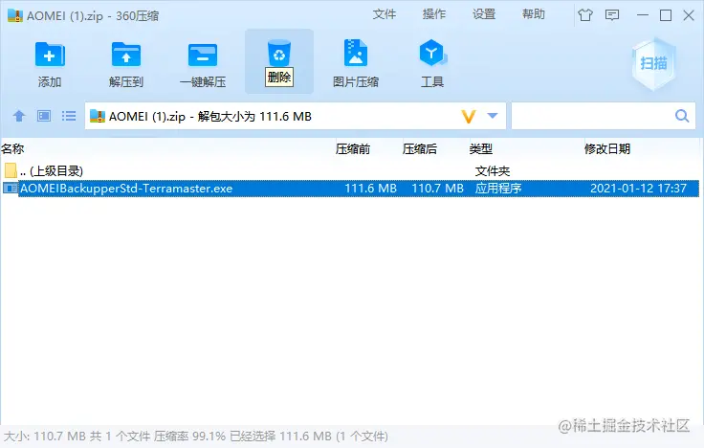This screenshot has width=704, height=448.
Task: Click the 2021-01-12 17:37 date cell
Action: (638, 189)
